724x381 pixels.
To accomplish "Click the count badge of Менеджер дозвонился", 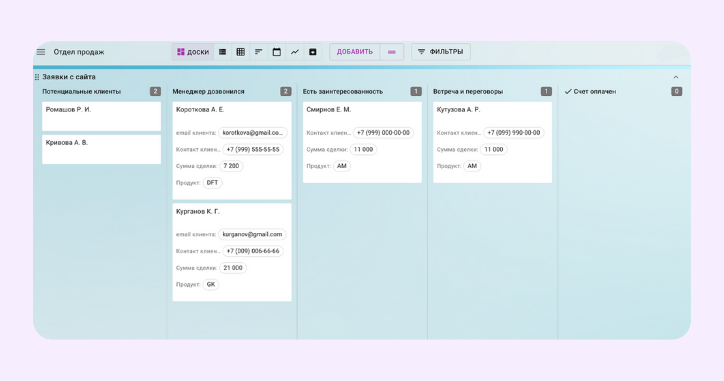I will point(286,91).
